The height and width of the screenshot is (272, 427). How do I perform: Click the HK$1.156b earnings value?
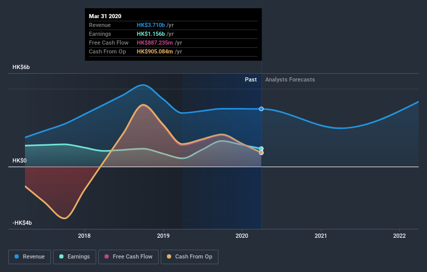pos(151,34)
